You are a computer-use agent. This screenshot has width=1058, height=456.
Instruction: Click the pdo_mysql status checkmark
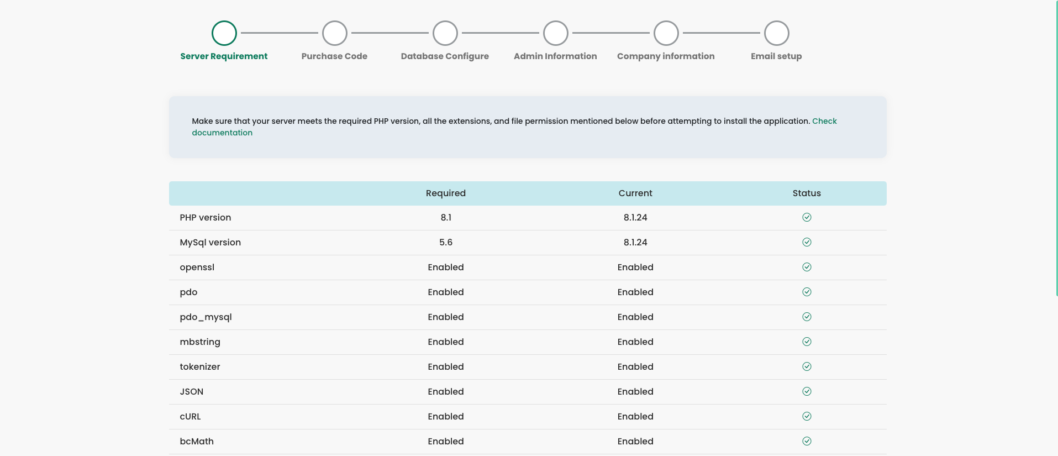click(x=807, y=317)
